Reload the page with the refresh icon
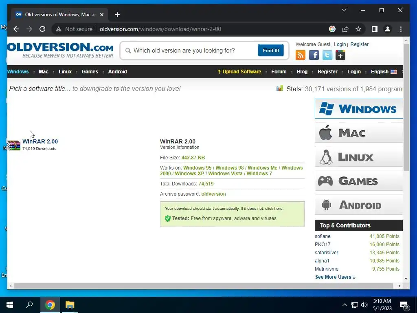This screenshot has height=313, width=417. coord(42,29)
